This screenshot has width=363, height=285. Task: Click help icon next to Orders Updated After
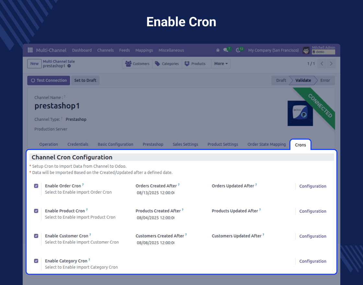[x=256, y=185]
